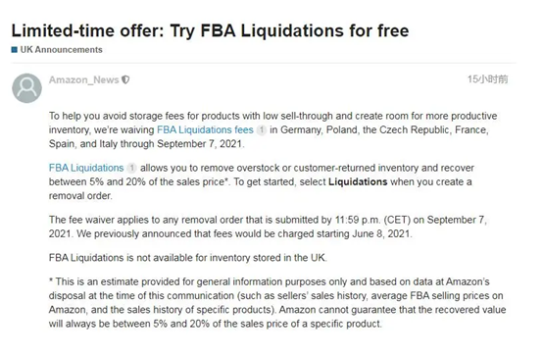Click the blue UK Announcements category square

point(14,50)
